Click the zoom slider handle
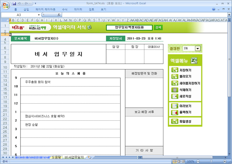The width and height of the screenshot is (232, 164). point(211,161)
